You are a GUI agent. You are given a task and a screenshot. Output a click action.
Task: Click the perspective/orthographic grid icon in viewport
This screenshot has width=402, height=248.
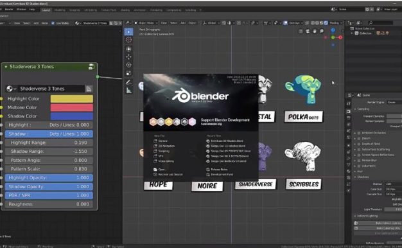(301, 31)
